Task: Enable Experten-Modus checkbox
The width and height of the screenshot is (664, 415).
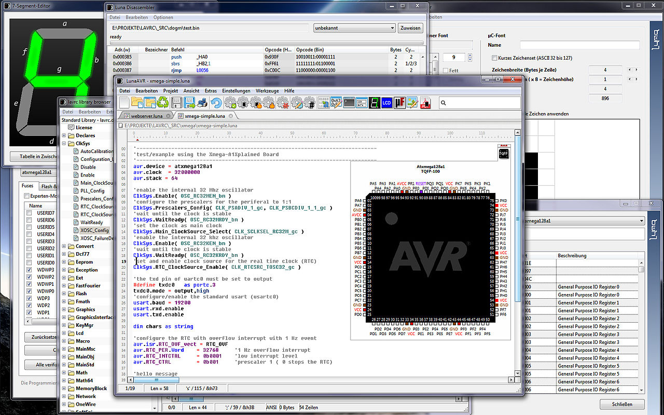Action: pyautogui.click(x=26, y=196)
